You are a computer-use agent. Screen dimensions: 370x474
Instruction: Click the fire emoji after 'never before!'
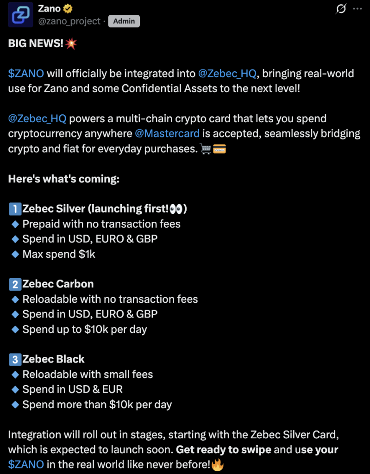218,465
